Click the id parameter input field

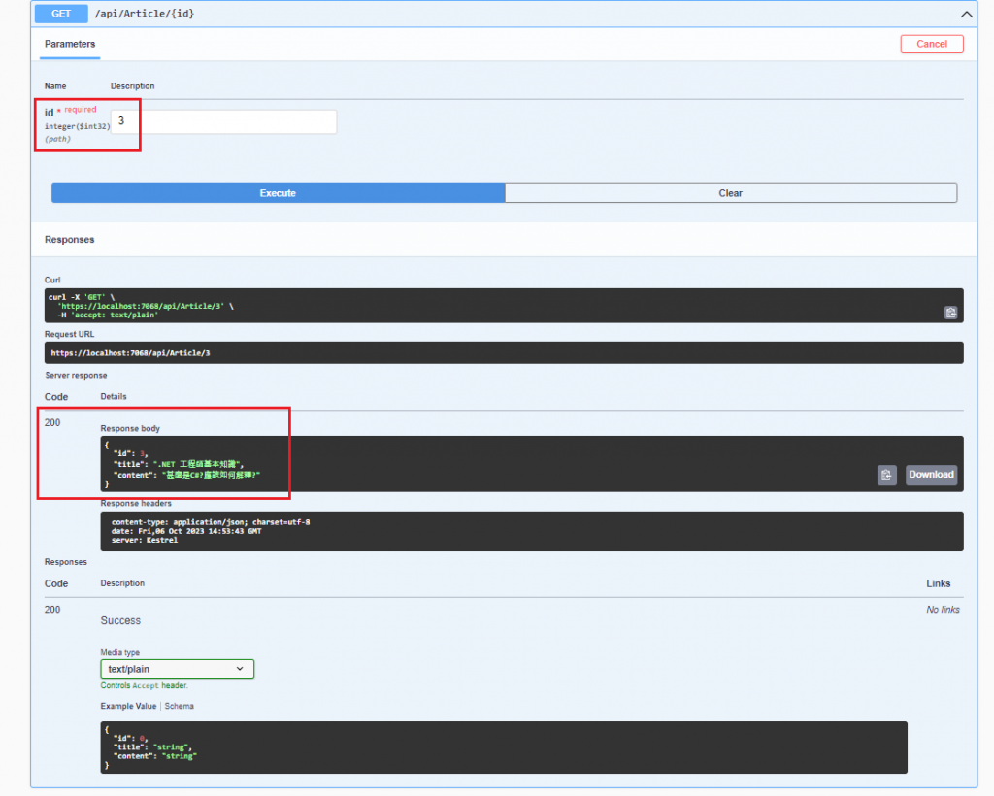(x=224, y=121)
